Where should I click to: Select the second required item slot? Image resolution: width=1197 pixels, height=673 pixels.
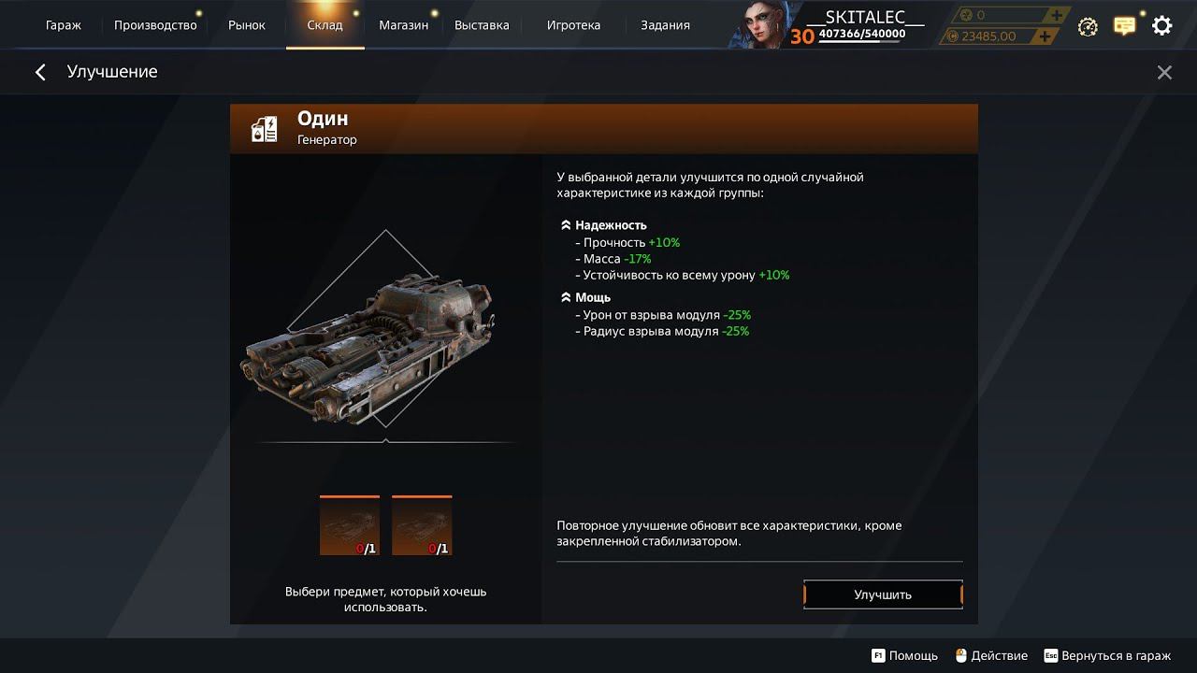pos(422,525)
